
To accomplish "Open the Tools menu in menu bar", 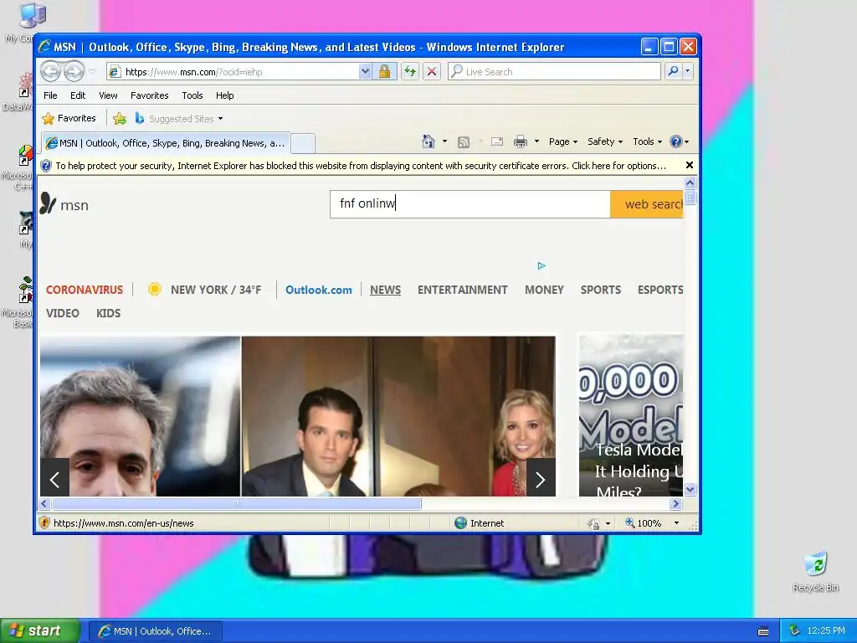I will tap(192, 95).
